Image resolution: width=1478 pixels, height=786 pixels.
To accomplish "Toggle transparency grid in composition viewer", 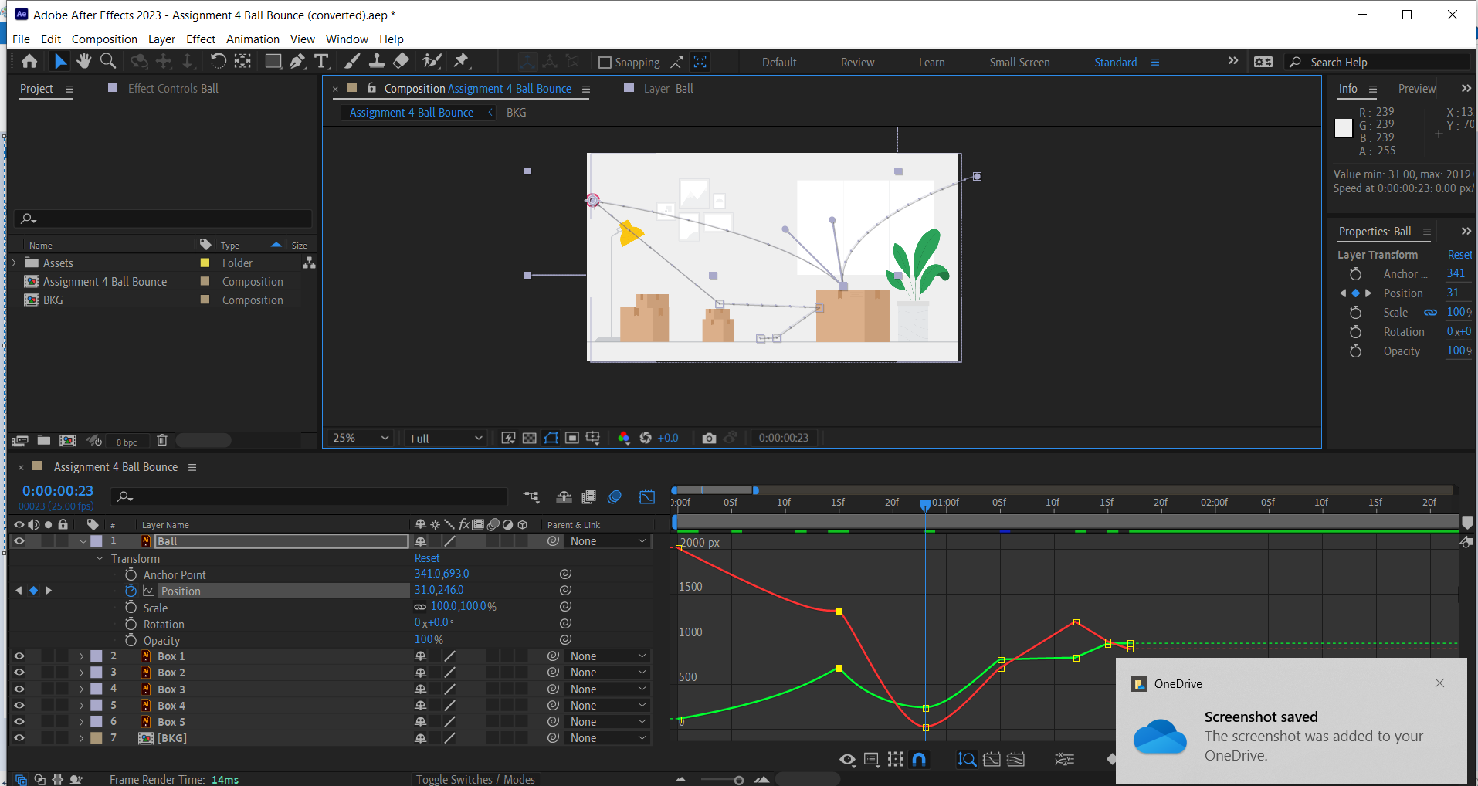I will [529, 438].
